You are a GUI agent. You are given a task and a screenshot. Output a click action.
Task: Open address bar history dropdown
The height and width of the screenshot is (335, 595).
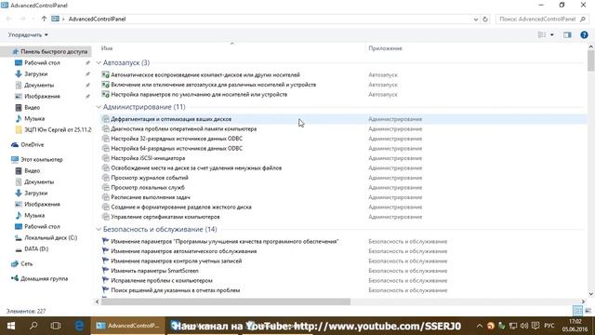click(x=475, y=19)
